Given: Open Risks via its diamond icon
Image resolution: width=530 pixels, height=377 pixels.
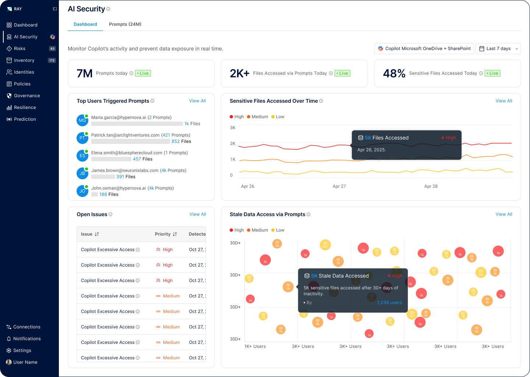Looking at the screenshot, I should 9,49.
